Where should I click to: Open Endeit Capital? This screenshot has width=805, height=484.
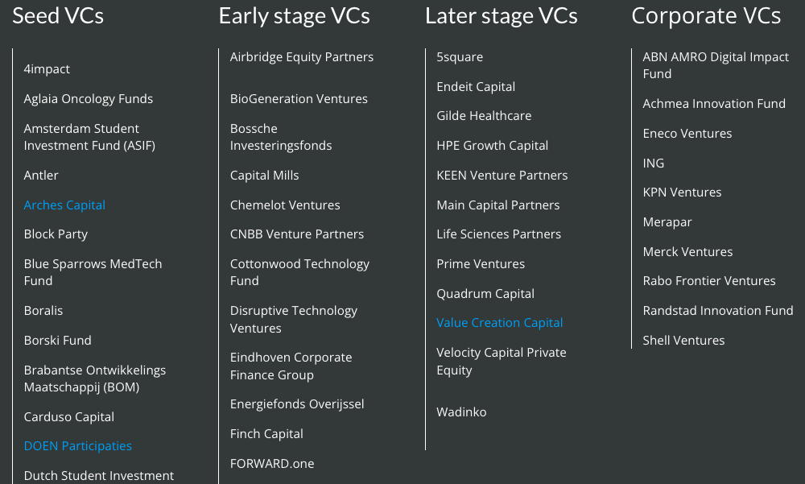coord(476,87)
